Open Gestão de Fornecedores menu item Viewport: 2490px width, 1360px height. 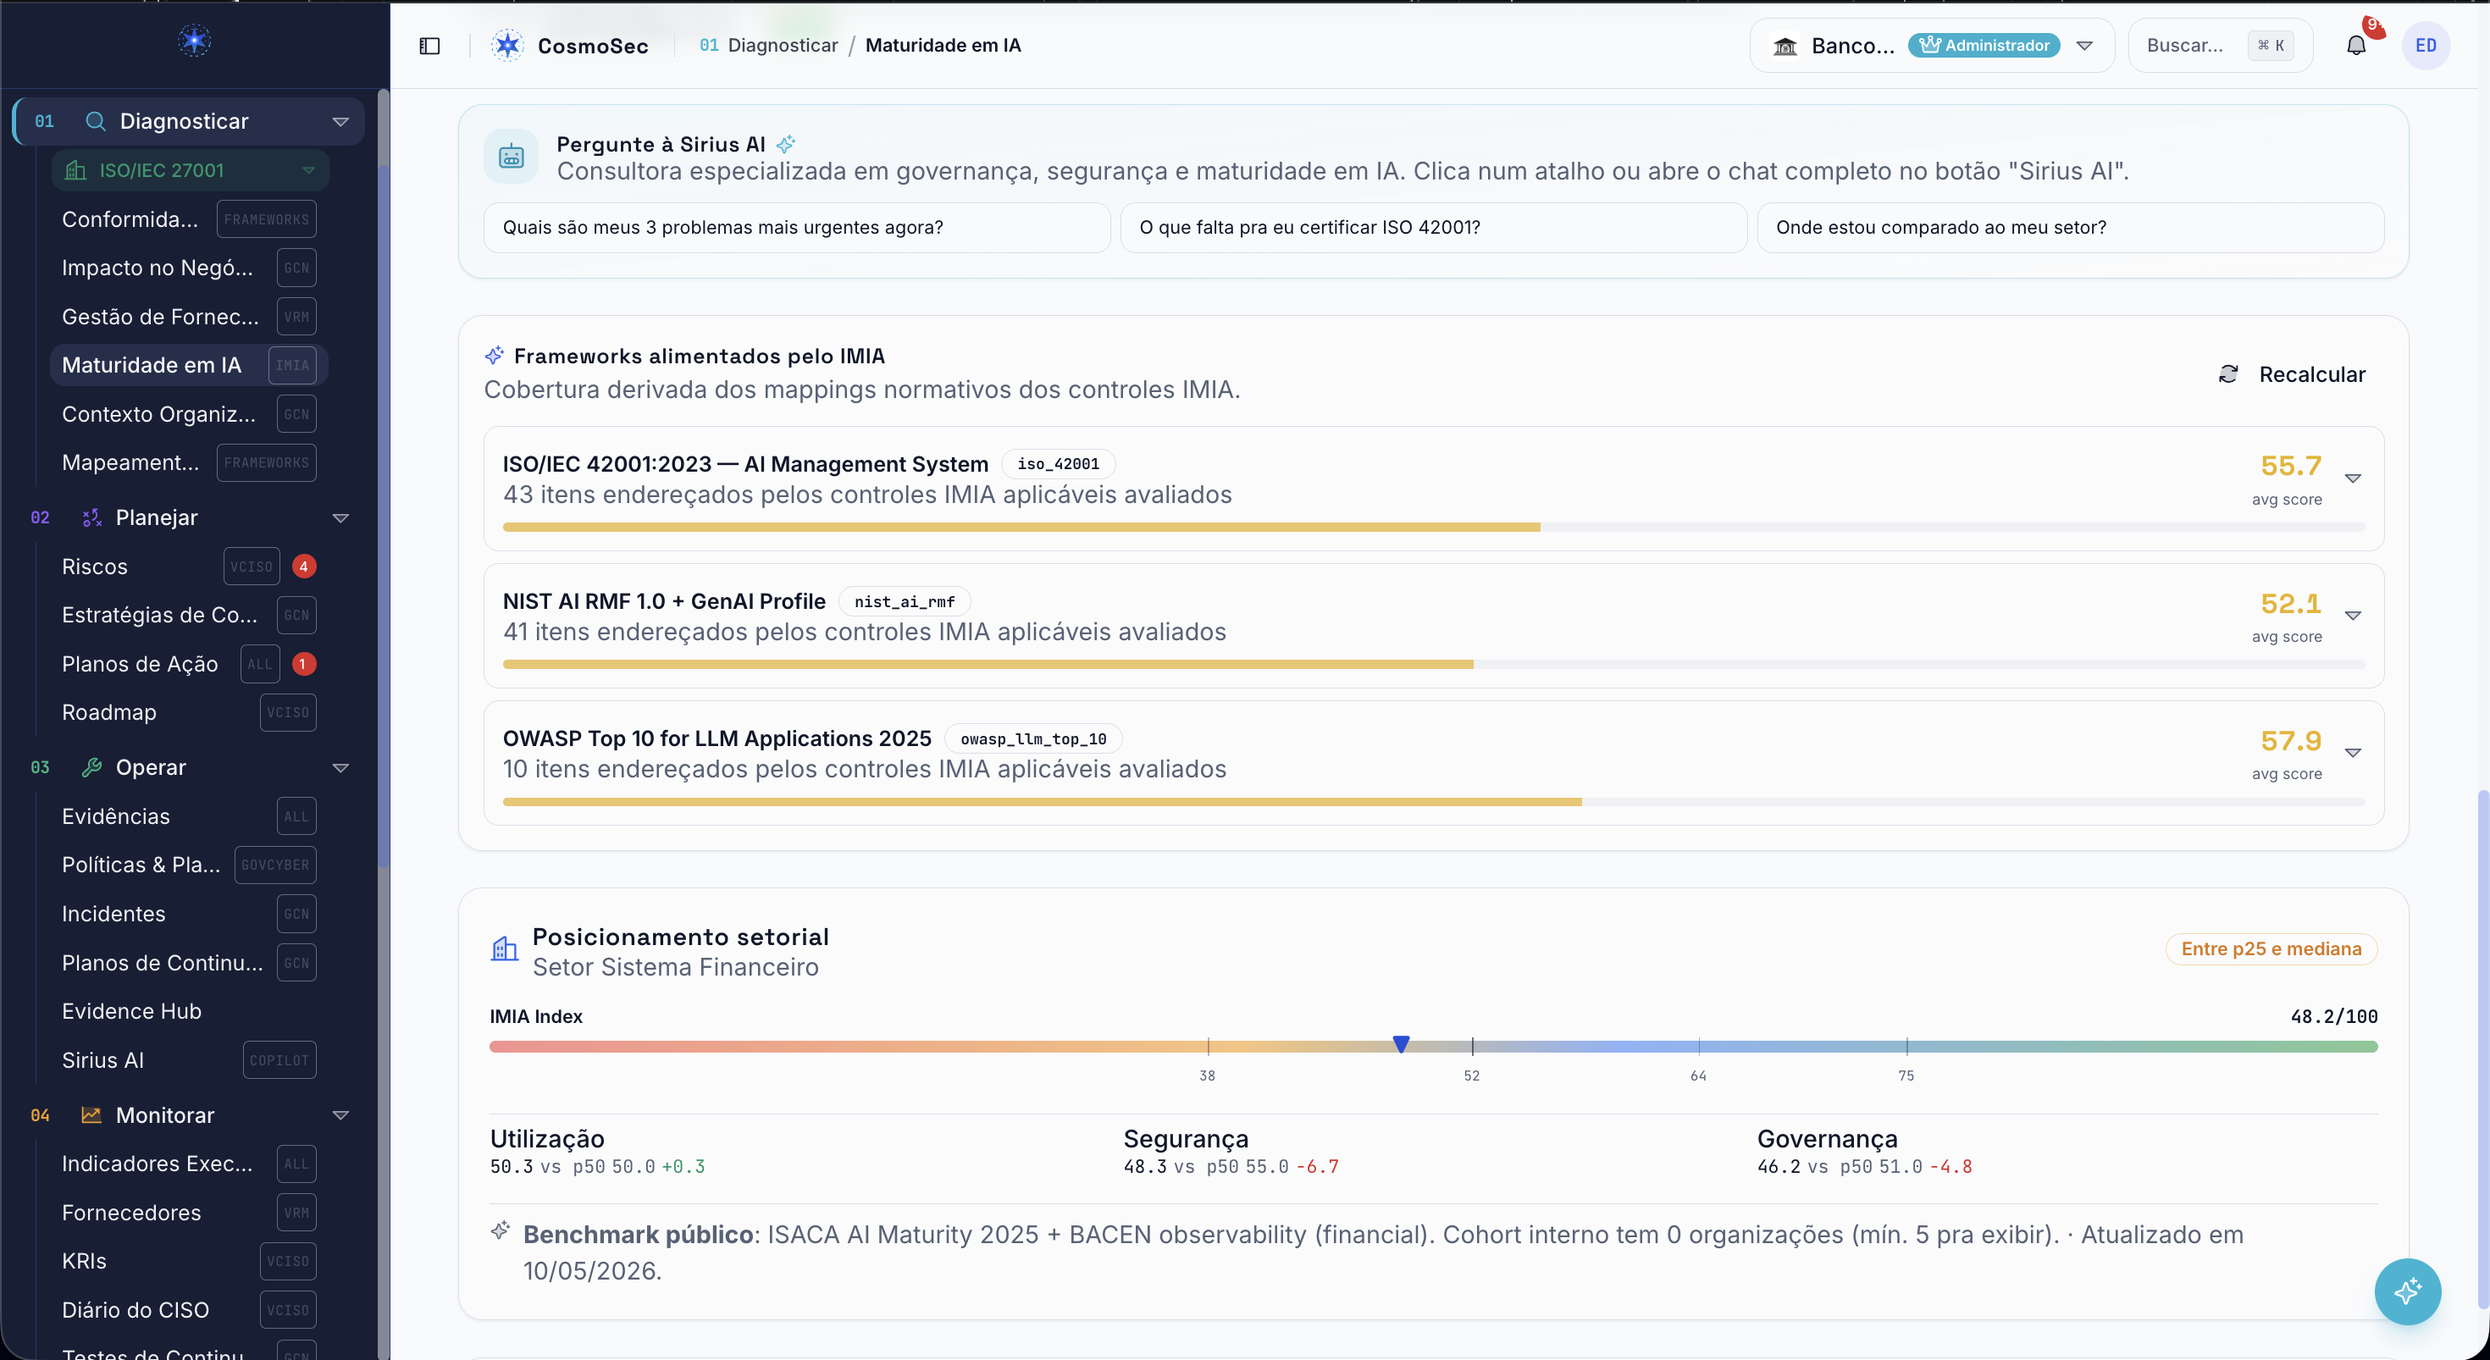(x=189, y=316)
